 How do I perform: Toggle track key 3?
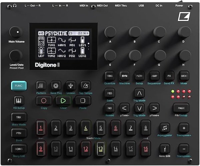(x=71, y=128)
